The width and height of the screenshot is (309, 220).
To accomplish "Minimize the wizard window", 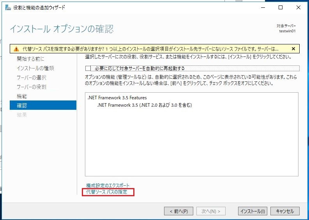I will pos(263,7).
